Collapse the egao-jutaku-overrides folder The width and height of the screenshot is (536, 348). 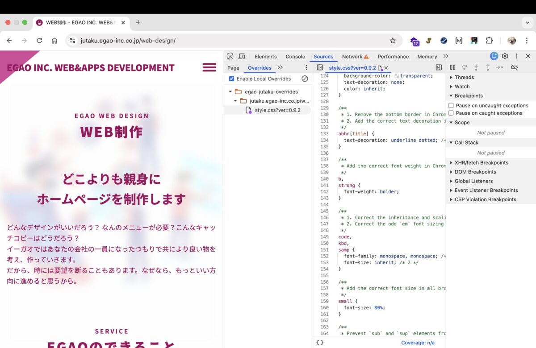pyautogui.click(x=230, y=92)
